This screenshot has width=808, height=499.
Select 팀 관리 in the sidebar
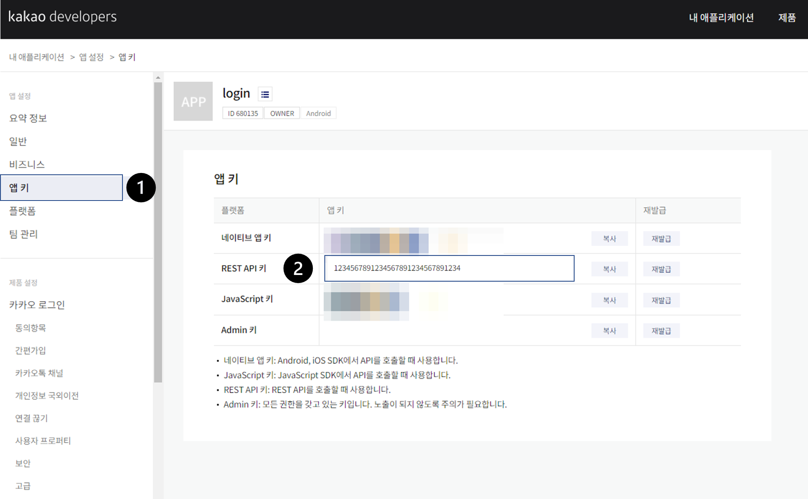coord(24,234)
